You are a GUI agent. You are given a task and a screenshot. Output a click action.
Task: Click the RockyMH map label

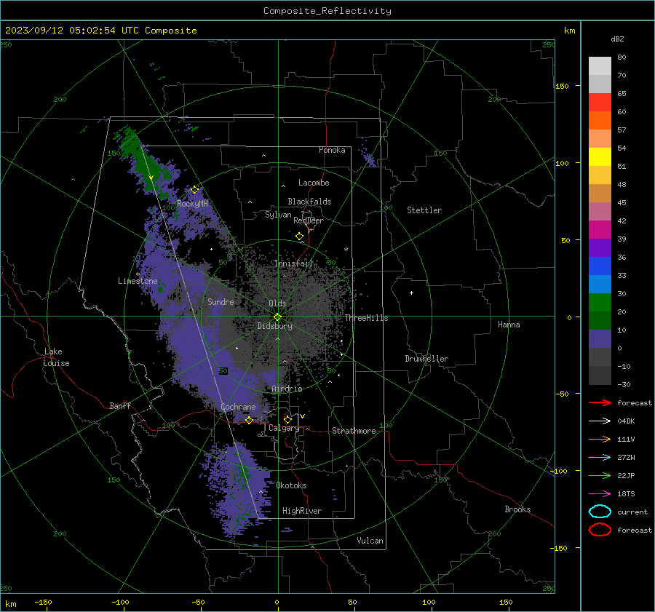pos(192,204)
